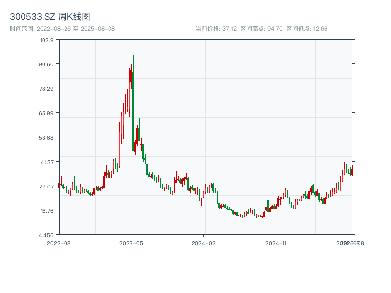Click x-axis date label 2024-11
391x293 pixels.
276,243
